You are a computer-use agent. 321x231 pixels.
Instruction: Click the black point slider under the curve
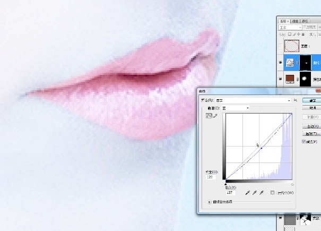click(226, 184)
